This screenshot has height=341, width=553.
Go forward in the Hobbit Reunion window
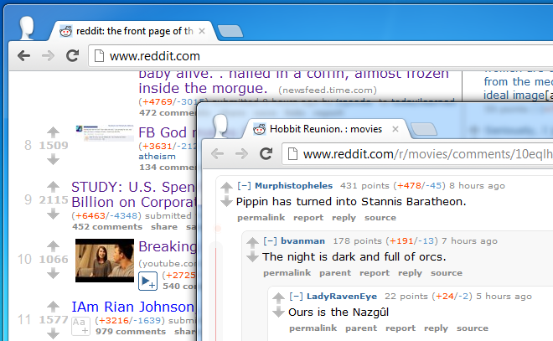click(241, 154)
